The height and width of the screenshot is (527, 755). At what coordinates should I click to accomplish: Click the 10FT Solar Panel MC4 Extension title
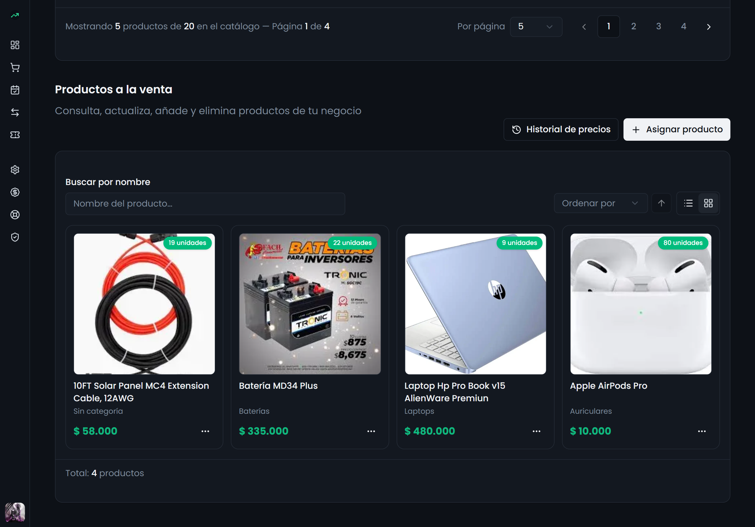[141, 392]
